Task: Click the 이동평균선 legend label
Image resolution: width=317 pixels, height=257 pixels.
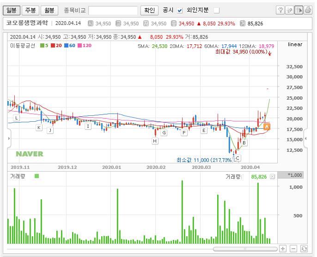Action: 23,46
